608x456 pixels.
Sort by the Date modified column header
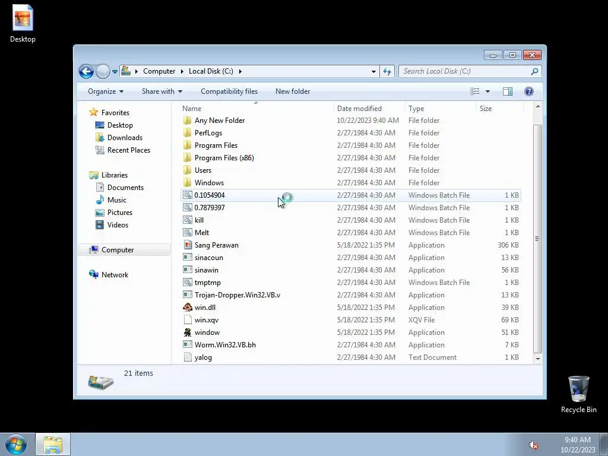(368, 109)
